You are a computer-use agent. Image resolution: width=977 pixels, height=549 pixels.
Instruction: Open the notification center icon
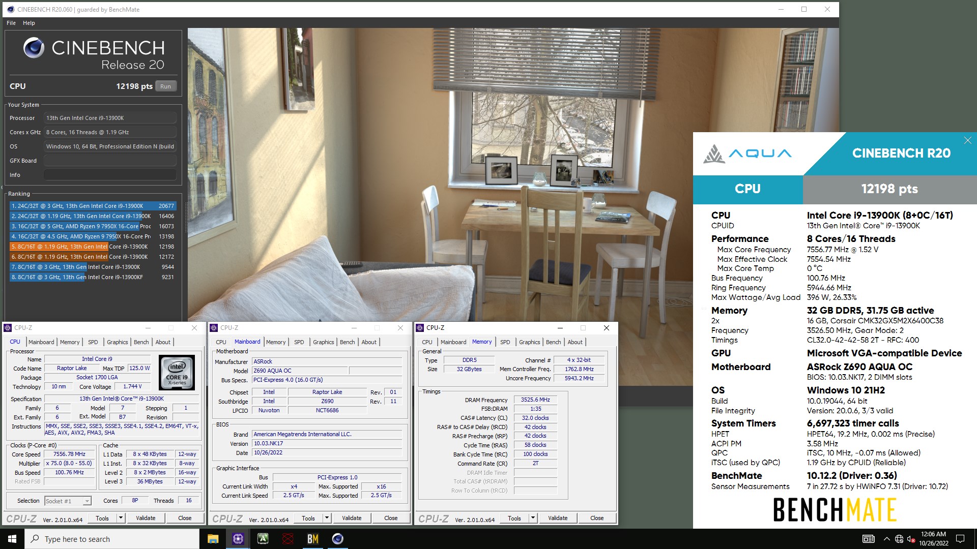point(960,539)
